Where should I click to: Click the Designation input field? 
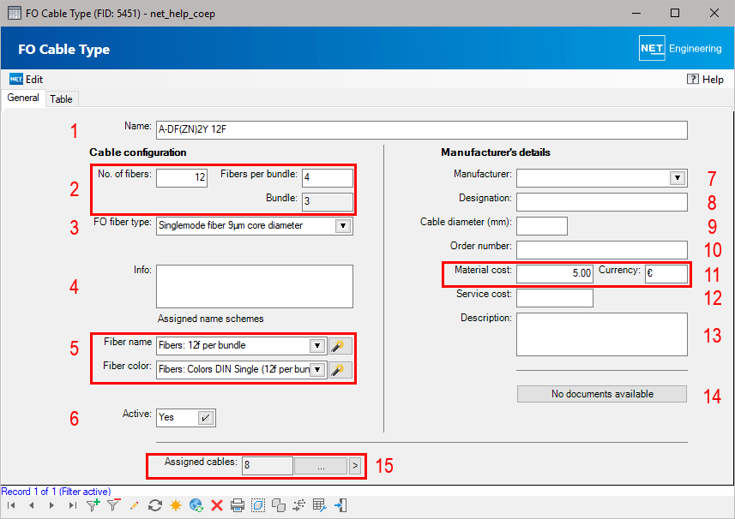pyautogui.click(x=602, y=202)
